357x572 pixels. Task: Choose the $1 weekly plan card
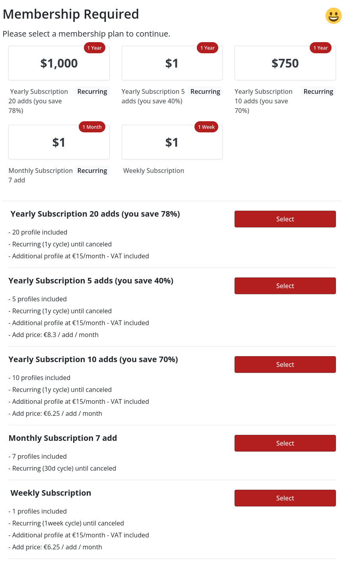tap(172, 143)
